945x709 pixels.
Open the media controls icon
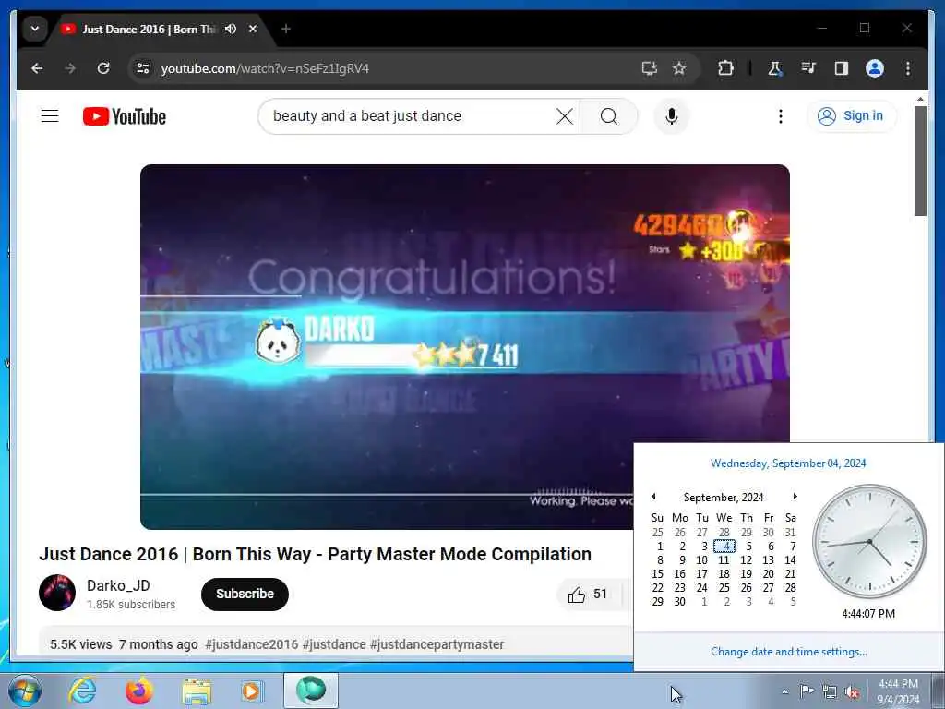[x=808, y=68]
